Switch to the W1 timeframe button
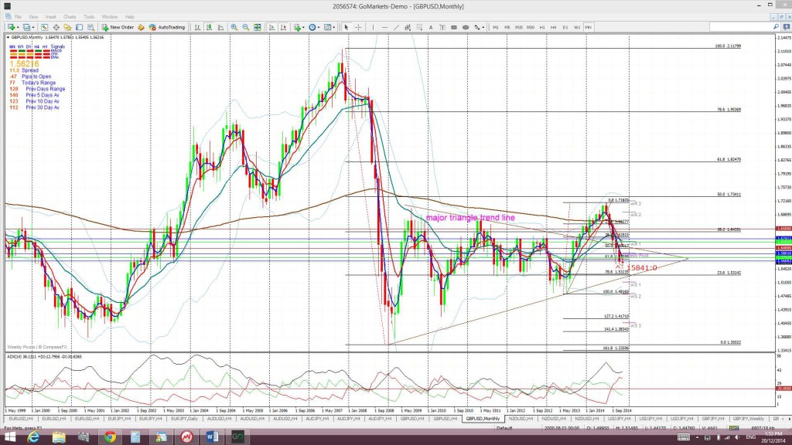Screen dimensions: 792x445 click(577, 27)
